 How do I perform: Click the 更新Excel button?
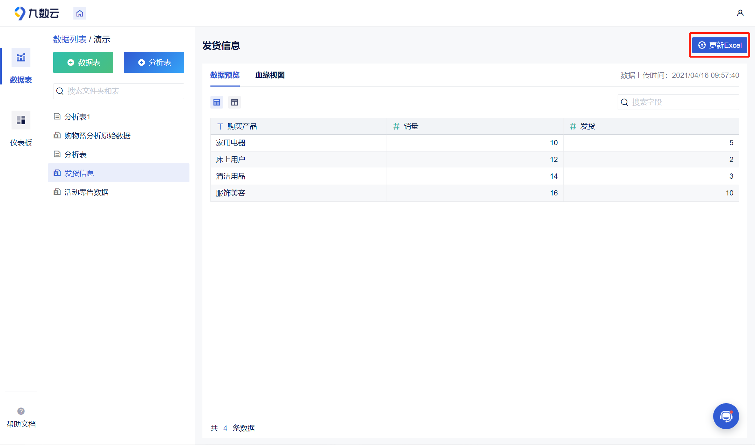point(720,45)
